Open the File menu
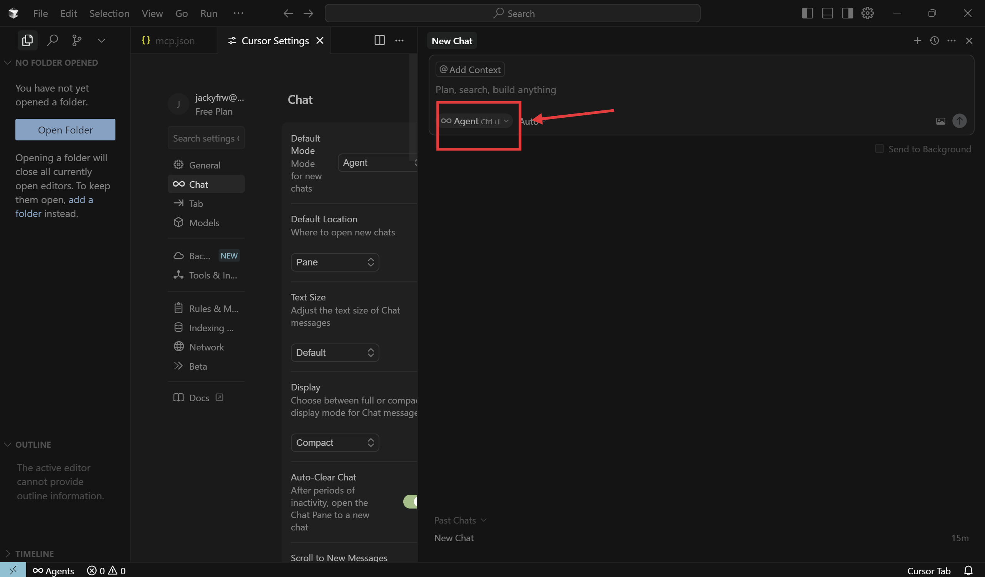 (40, 13)
